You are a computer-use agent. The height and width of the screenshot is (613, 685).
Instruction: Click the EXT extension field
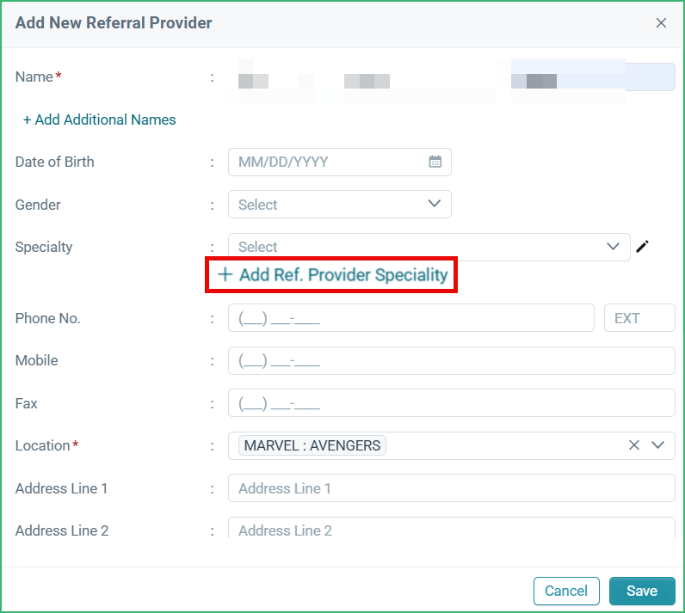pyautogui.click(x=639, y=318)
